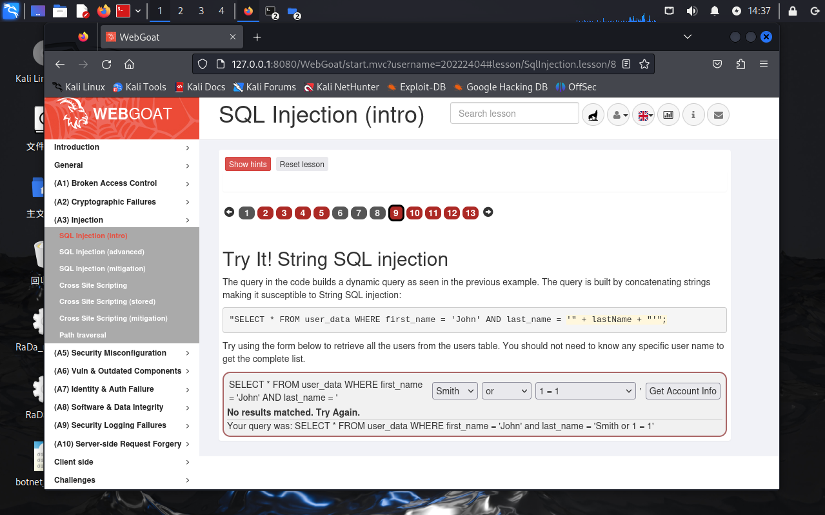Go to Firefox home page icon
825x515 pixels.
coord(129,64)
